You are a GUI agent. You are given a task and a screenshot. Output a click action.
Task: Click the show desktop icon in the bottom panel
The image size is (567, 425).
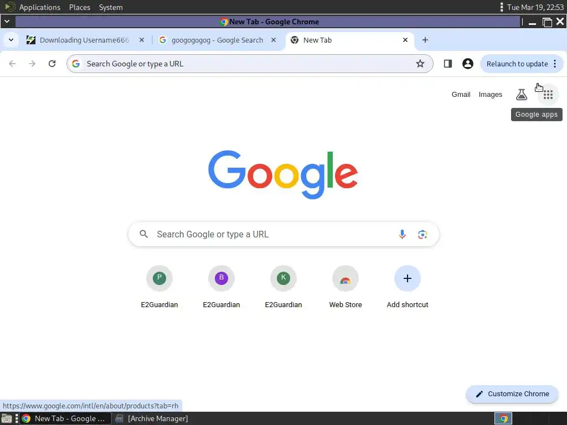point(7,418)
